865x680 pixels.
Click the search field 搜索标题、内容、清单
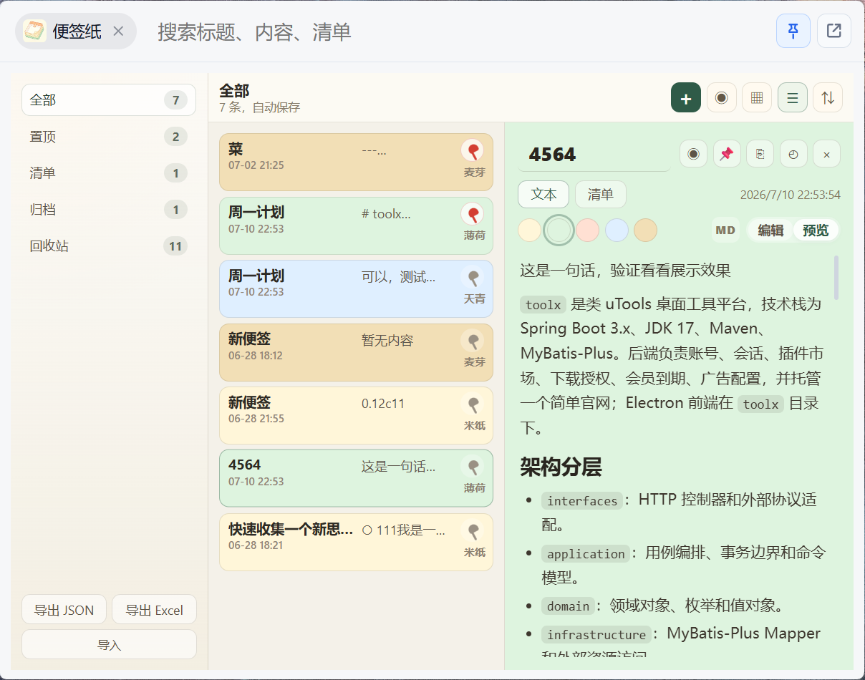click(458, 31)
